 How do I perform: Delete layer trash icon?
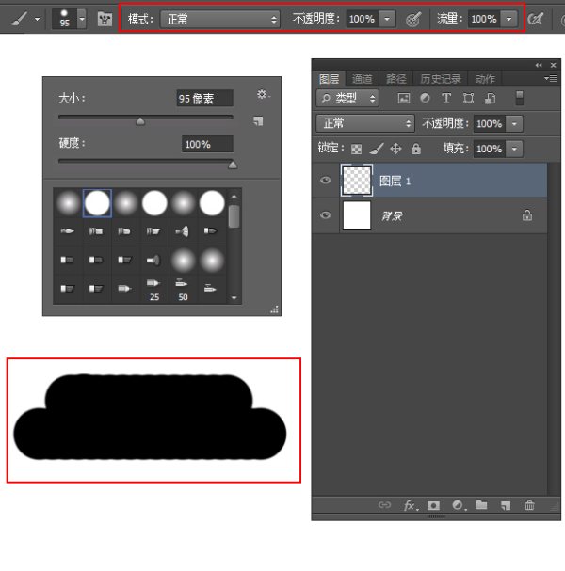(x=529, y=505)
